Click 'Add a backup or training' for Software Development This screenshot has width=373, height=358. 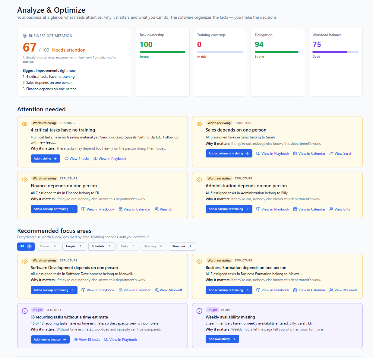click(54, 290)
